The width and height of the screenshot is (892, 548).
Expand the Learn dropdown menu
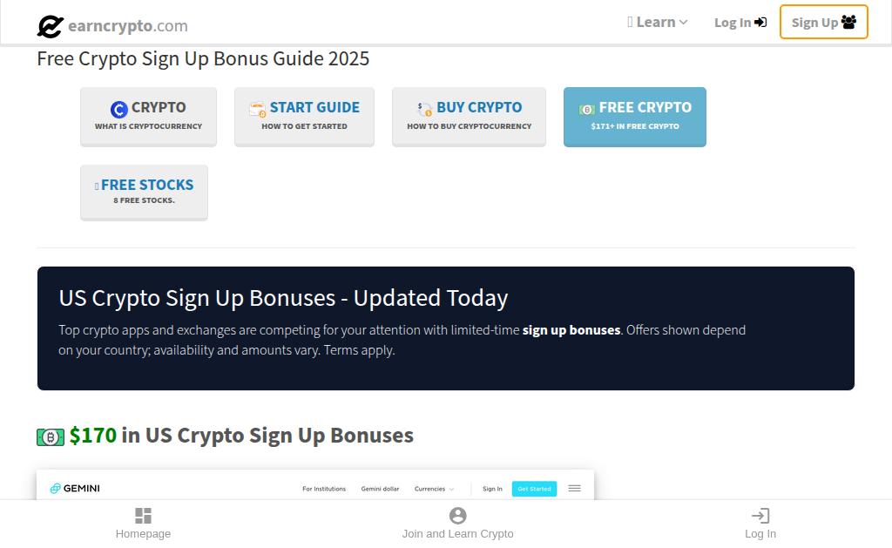coord(658,23)
